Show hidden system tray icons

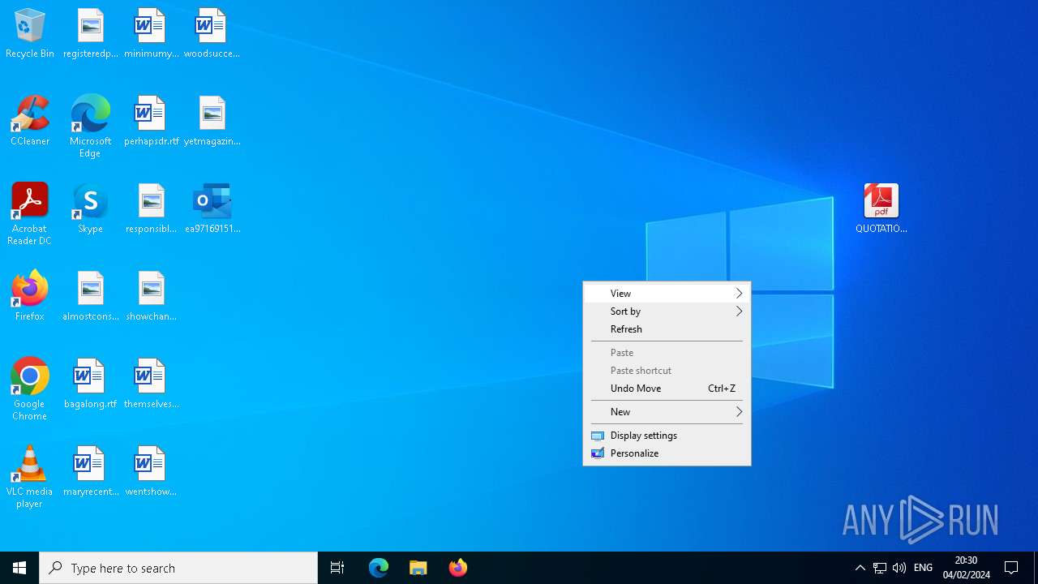pos(860,568)
